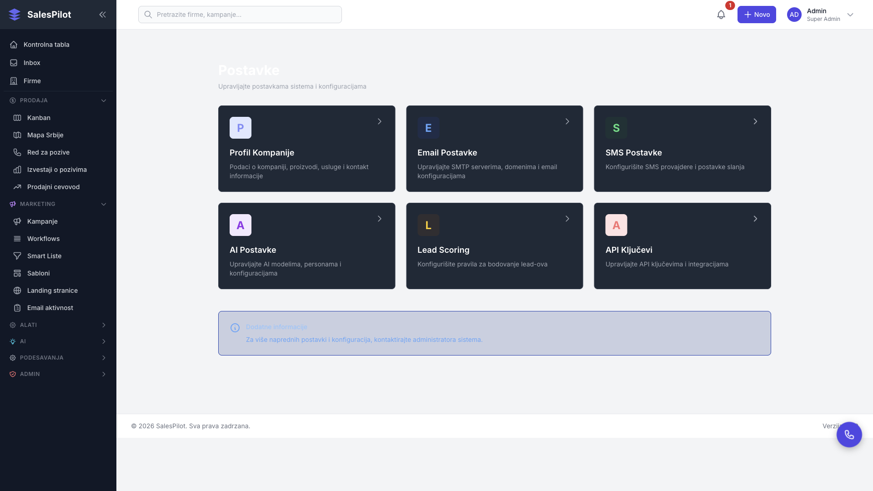This screenshot has height=491, width=873.
Task: Click the Email aktivnost clipboard icon
Action: (x=17, y=308)
